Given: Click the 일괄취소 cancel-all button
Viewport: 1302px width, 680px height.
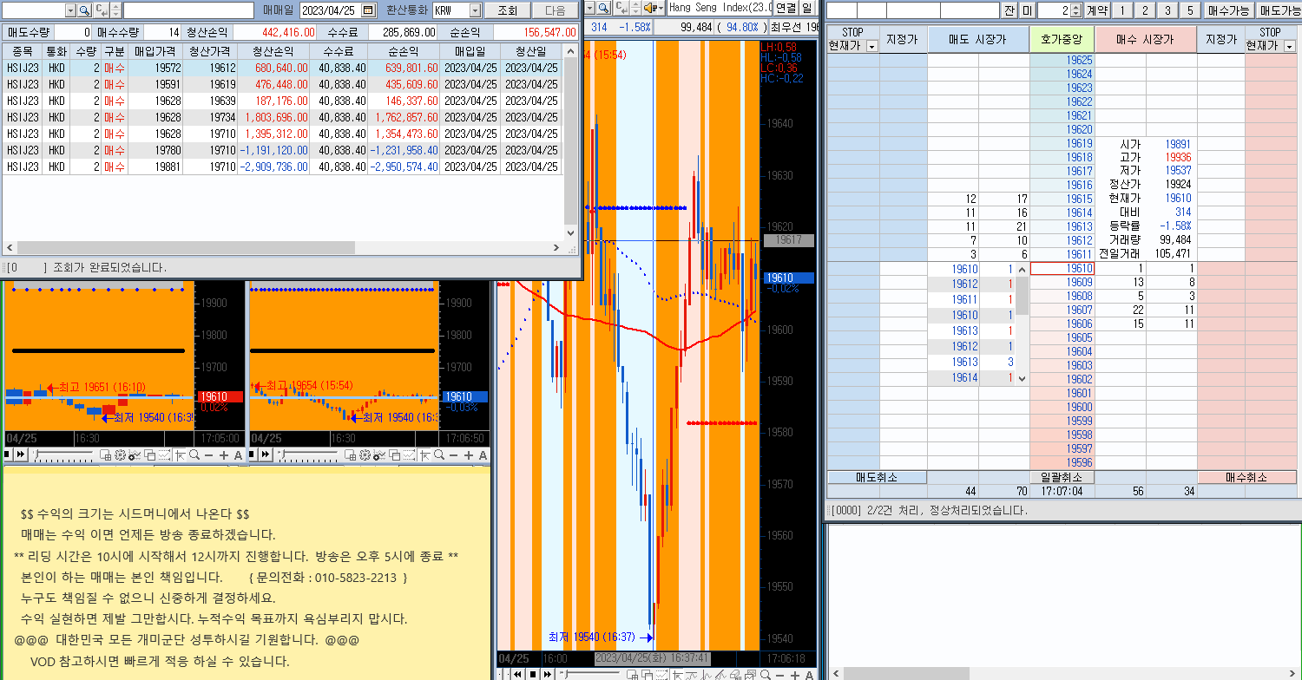Looking at the screenshot, I should click(1061, 477).
